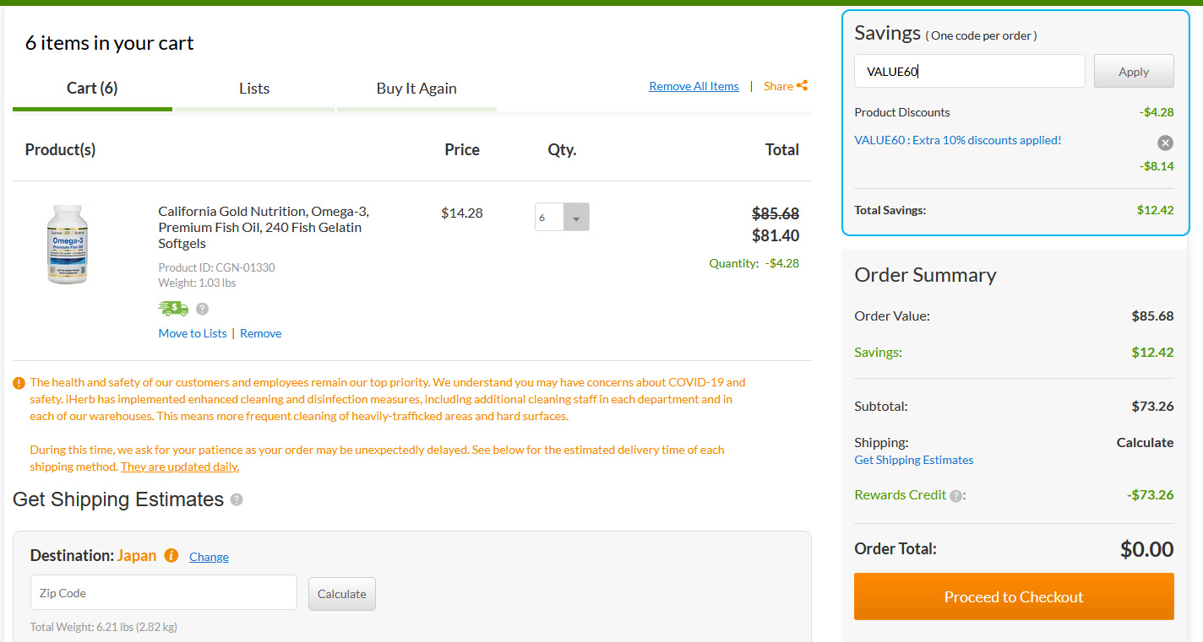Open the Rewards Credit help icon

pos(955,496)
